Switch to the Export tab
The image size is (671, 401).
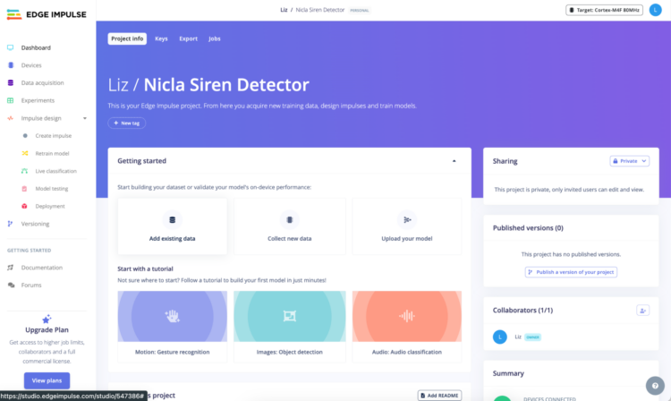[x=188, y=39]
